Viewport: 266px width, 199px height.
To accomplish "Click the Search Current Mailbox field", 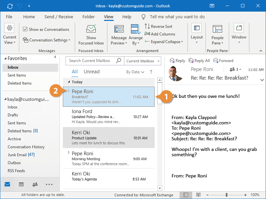I will pos(90,61).
